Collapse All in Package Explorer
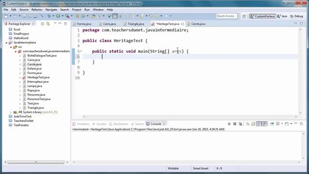Screen dimensions: 309x174 click(x=42, y=24)
